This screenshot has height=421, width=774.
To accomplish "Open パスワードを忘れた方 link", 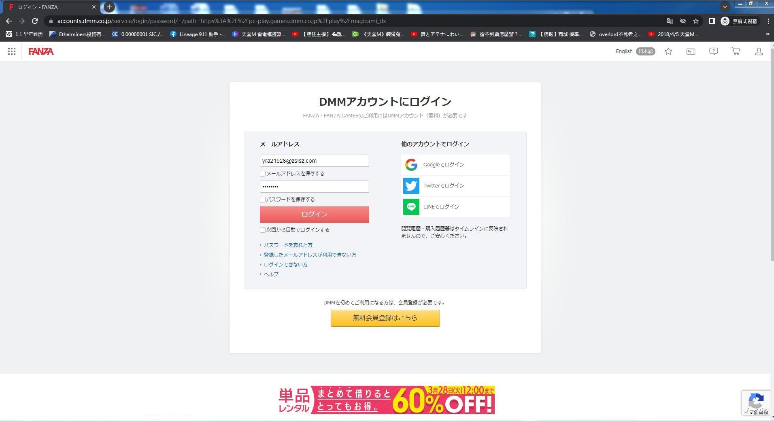I will (288, 245).
